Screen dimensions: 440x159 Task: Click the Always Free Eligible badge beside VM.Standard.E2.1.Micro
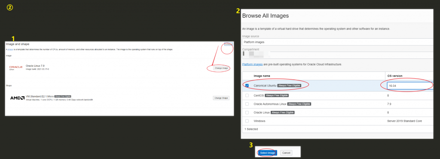[x=63, y=96]
